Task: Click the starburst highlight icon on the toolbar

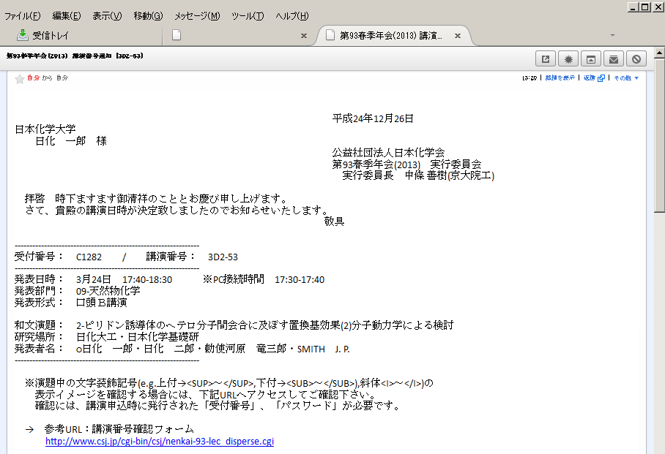Action: (x=568, y=58)
